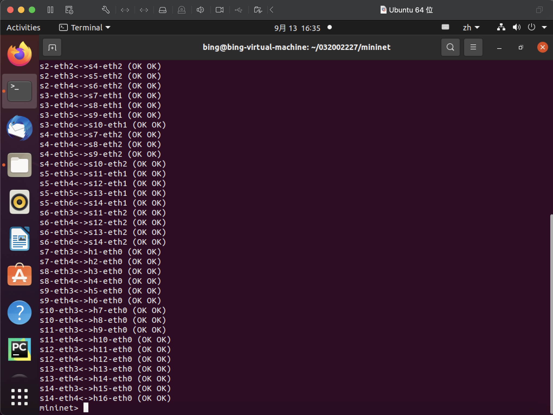This screenshot has width=553, height=415.
Task: Open terminal search with magnifier icon
Action: point(450,47)
